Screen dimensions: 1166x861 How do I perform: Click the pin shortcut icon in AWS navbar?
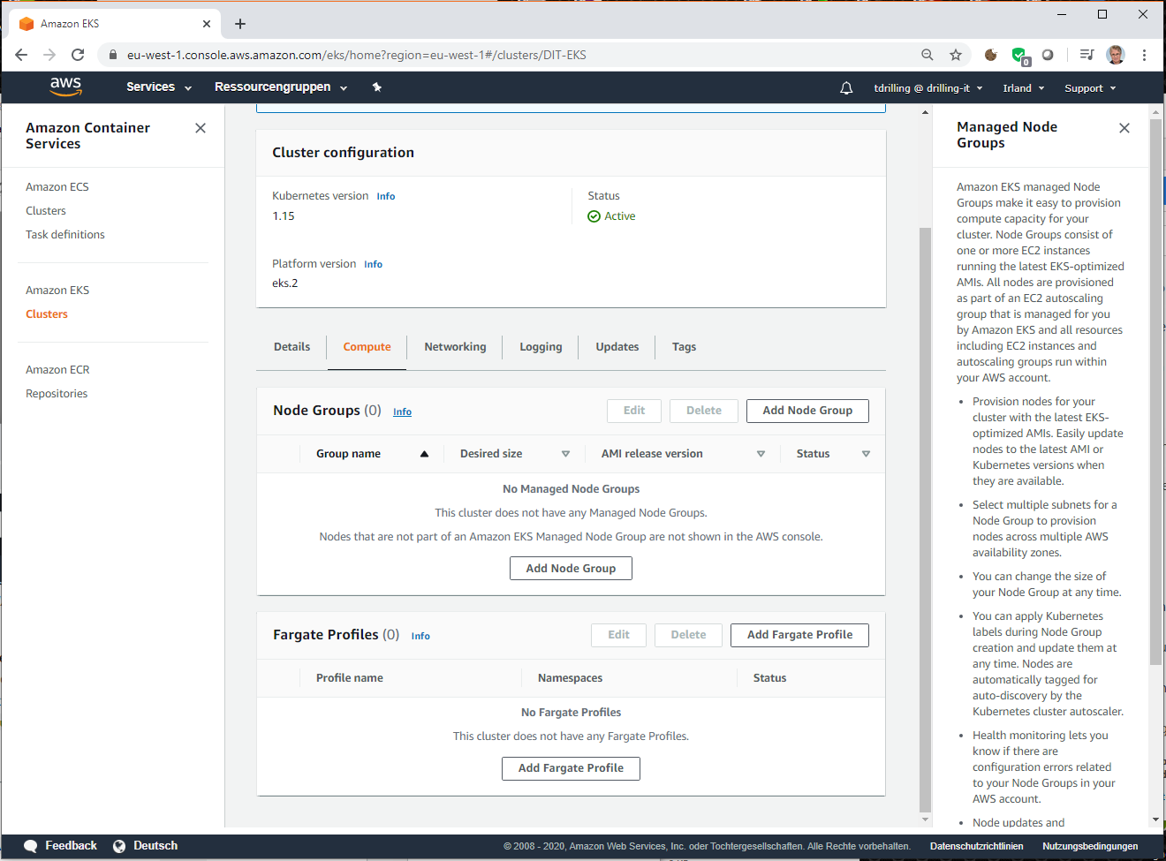tap(377, 87)
